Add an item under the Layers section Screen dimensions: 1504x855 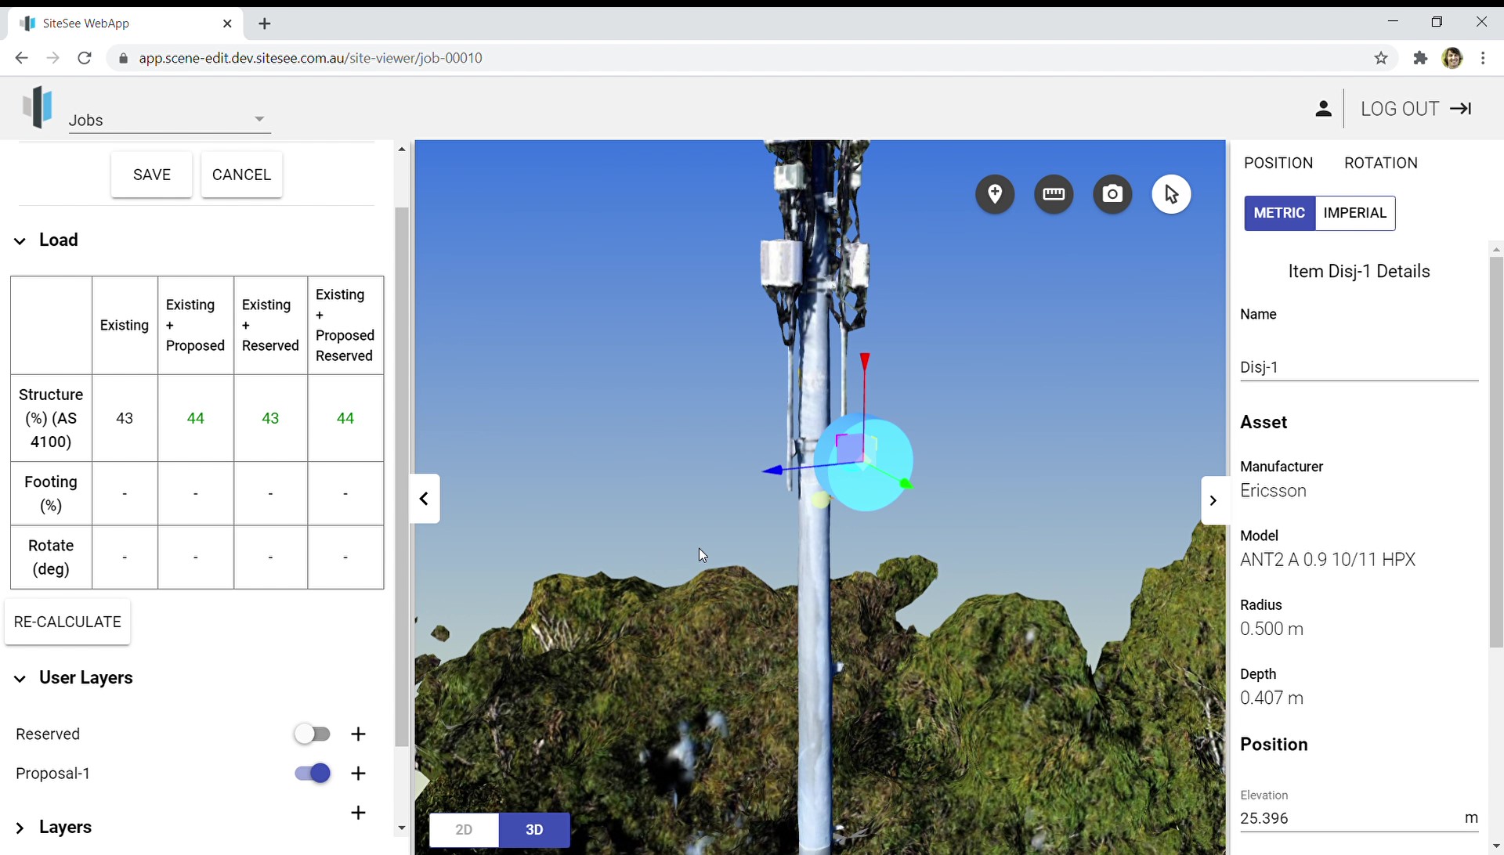[x=359, y=813]
